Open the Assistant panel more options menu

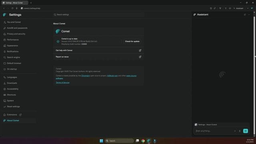click(x=249, y=15)
